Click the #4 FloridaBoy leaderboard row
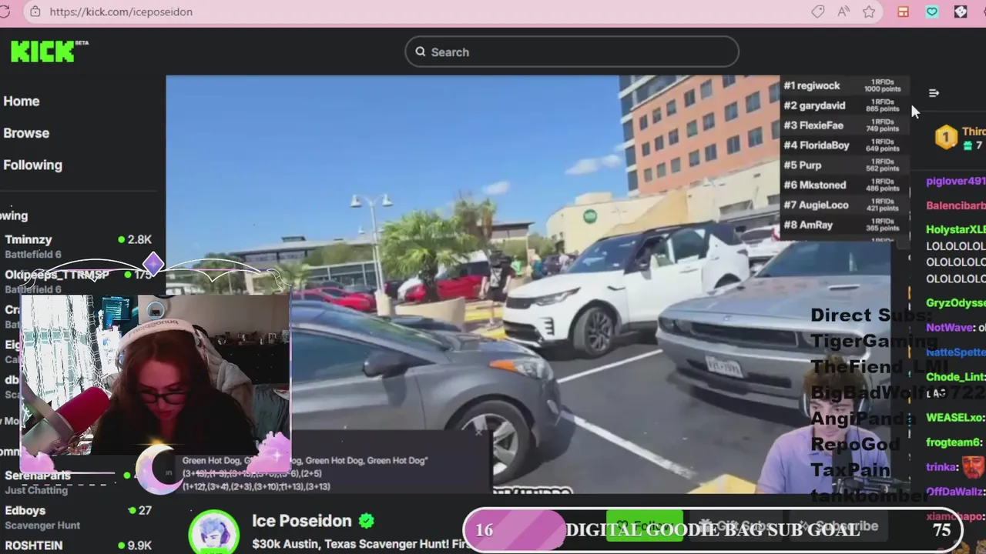 click(843, 145)
